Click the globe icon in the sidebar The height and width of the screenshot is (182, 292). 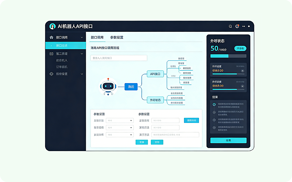click(x=51, y=74)
